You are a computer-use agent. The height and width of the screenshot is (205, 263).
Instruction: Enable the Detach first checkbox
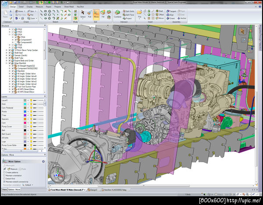(4, 179)
